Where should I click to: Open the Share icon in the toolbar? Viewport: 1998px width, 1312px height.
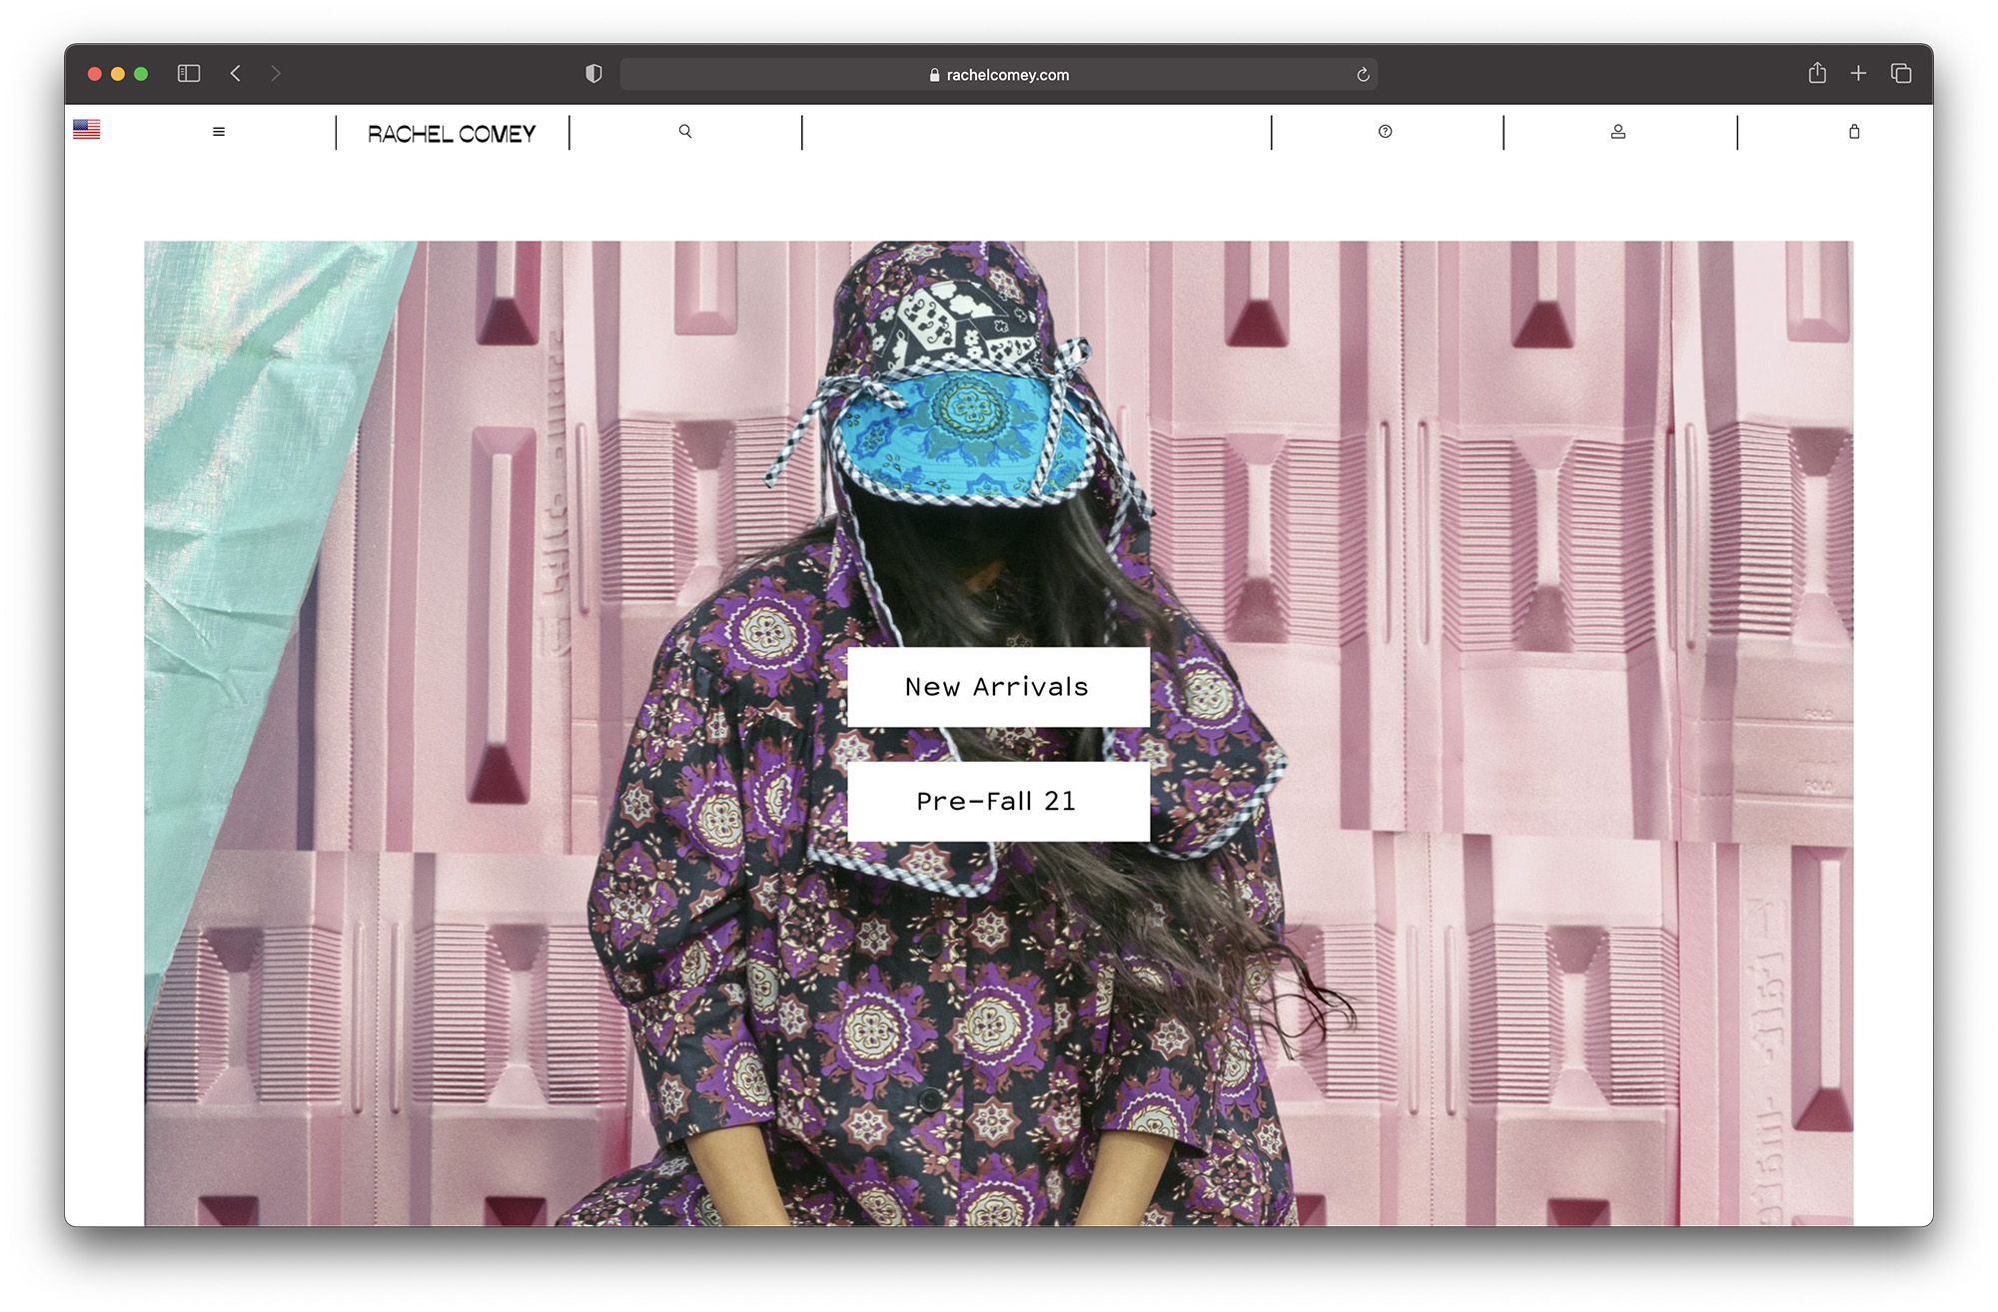pyautogui.click(x=1816, y=73)
